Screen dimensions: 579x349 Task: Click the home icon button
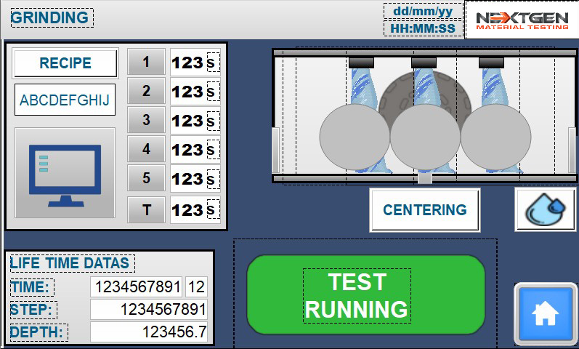(545, 313)
